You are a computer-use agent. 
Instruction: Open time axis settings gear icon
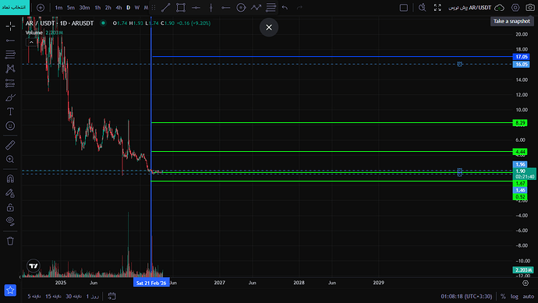526,283
